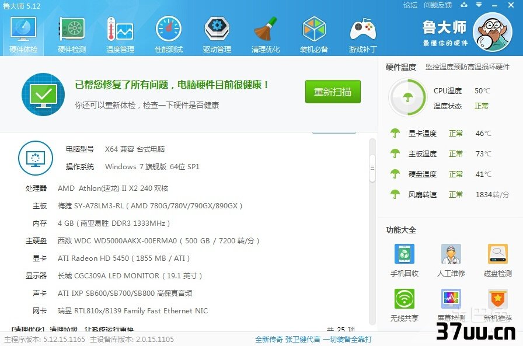
Task: Open the 全新传奇 张卫健代言 ad link
Action: point(313,340)
